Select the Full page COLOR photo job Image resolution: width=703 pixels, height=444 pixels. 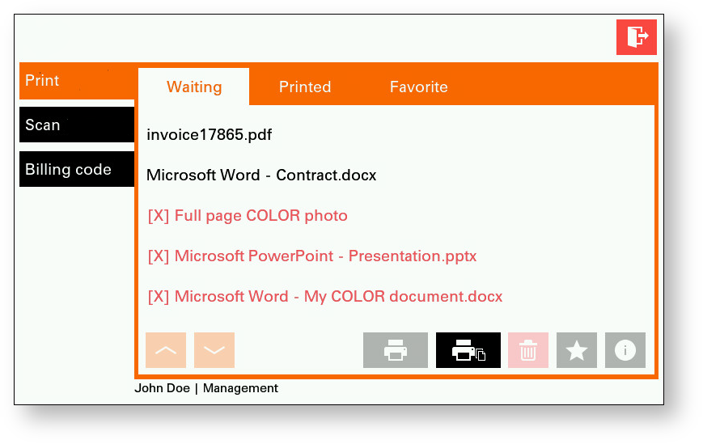pyautogui.click(x=248, y=216)
